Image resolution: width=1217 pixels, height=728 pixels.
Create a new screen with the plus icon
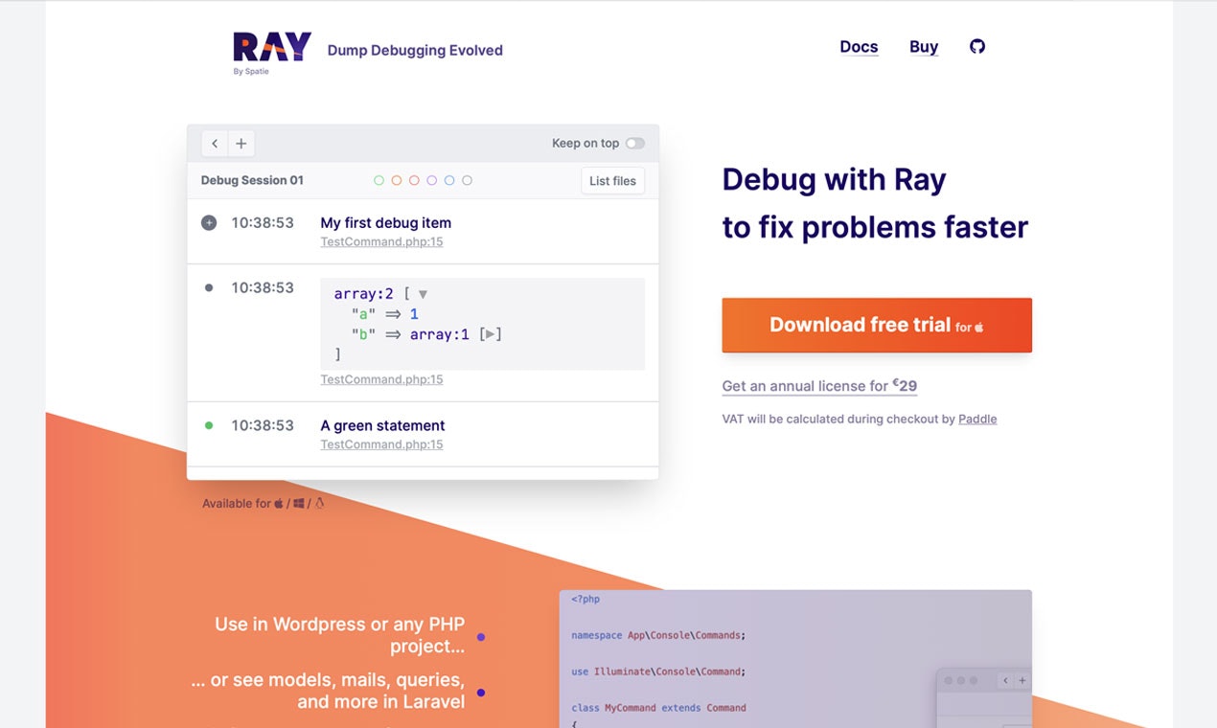[x=241, y=143]
